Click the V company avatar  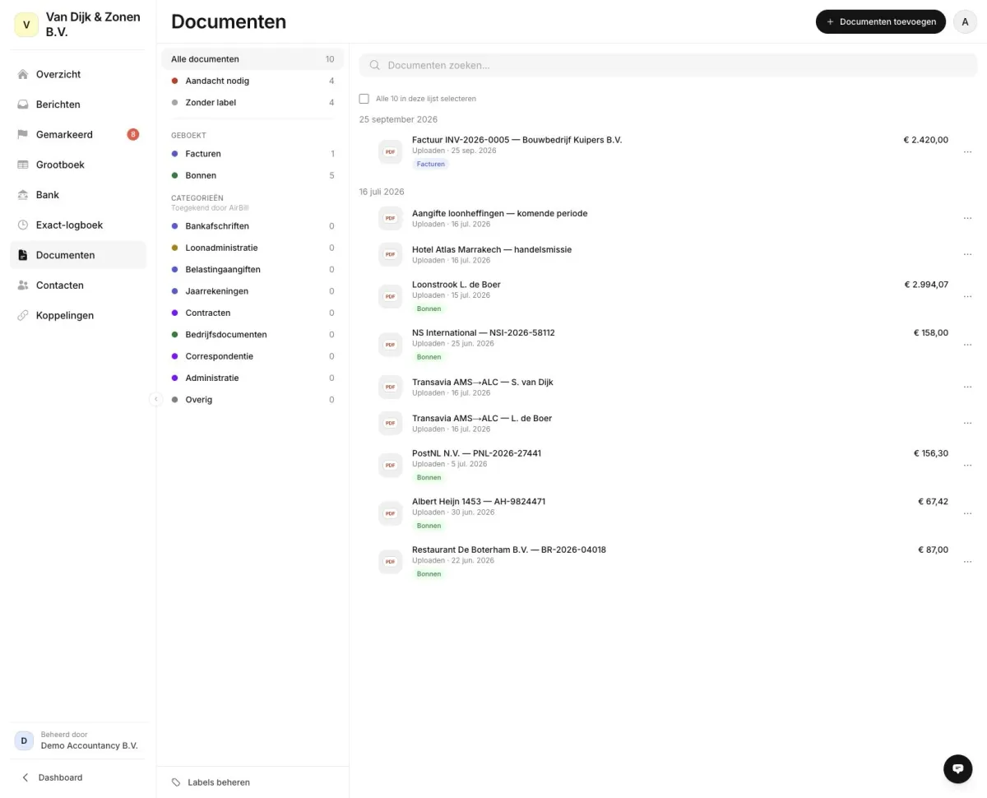point(26,25)
